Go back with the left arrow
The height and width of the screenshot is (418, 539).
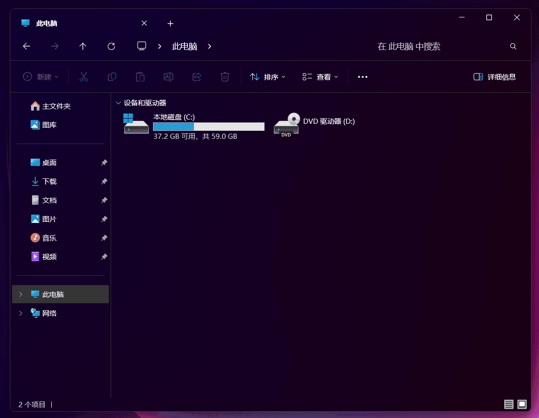[x=26, y=47]
